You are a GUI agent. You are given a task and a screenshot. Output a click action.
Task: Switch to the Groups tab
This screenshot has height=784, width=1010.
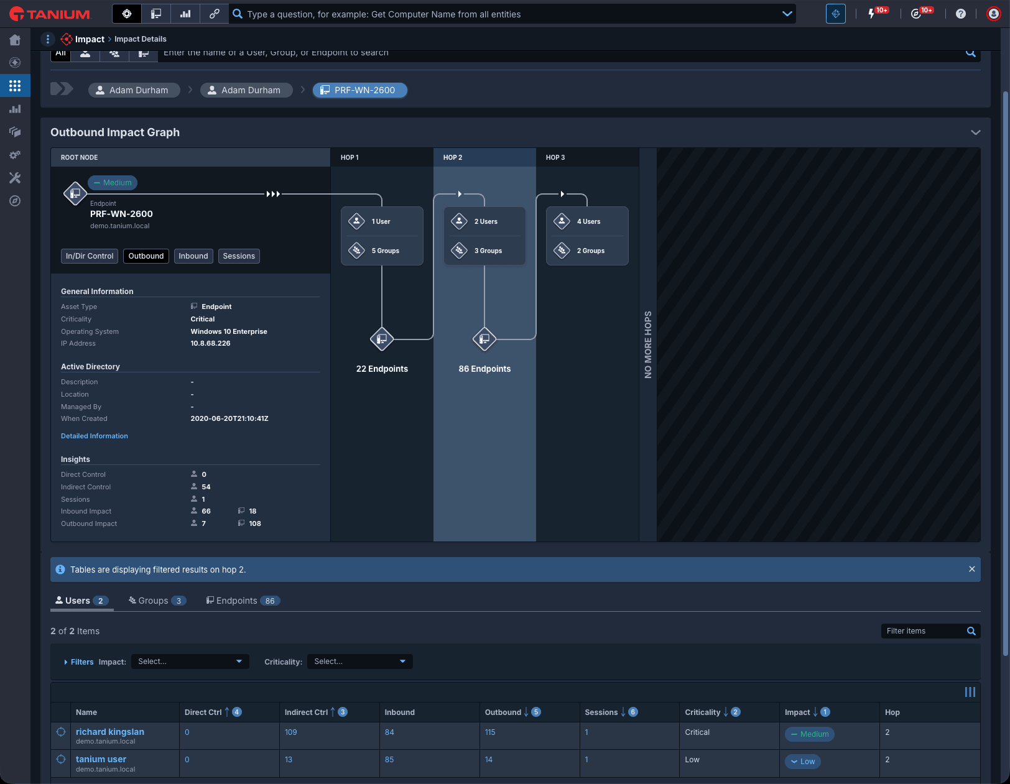(157, 601)
